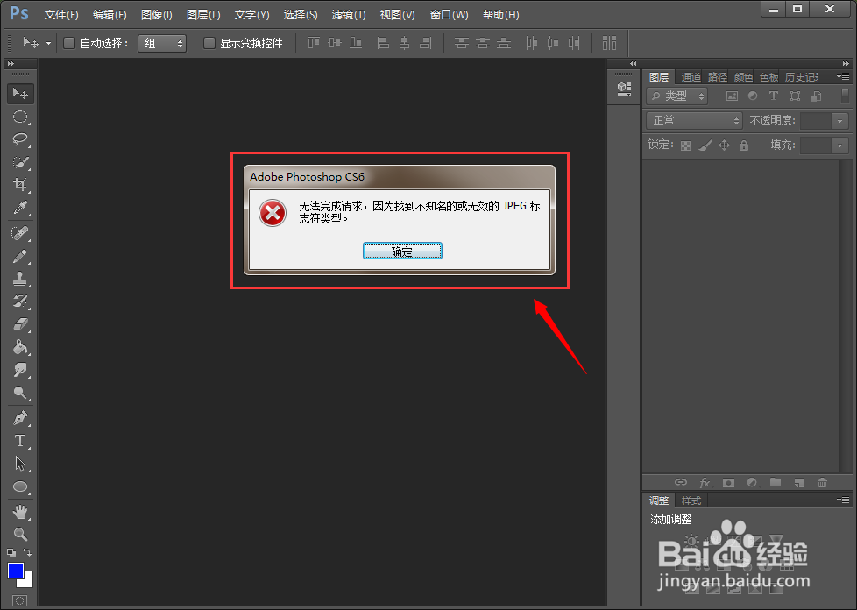This screenshot has width=857, height=610.
Task: Toggle filter for type layers
Action: point(774,96)
